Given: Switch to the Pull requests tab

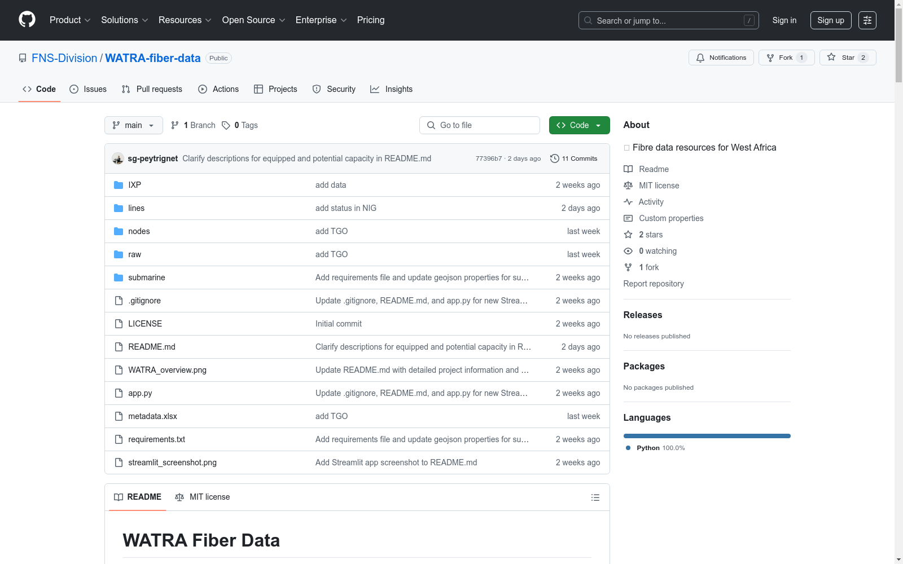Looking at the screenshot, I should tap(152, 89).
